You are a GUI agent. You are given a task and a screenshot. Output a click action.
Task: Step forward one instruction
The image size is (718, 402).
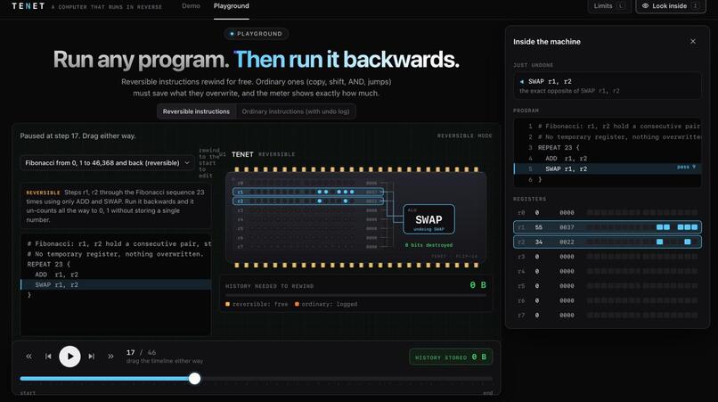pyautogui.click(x=92, y=357)
